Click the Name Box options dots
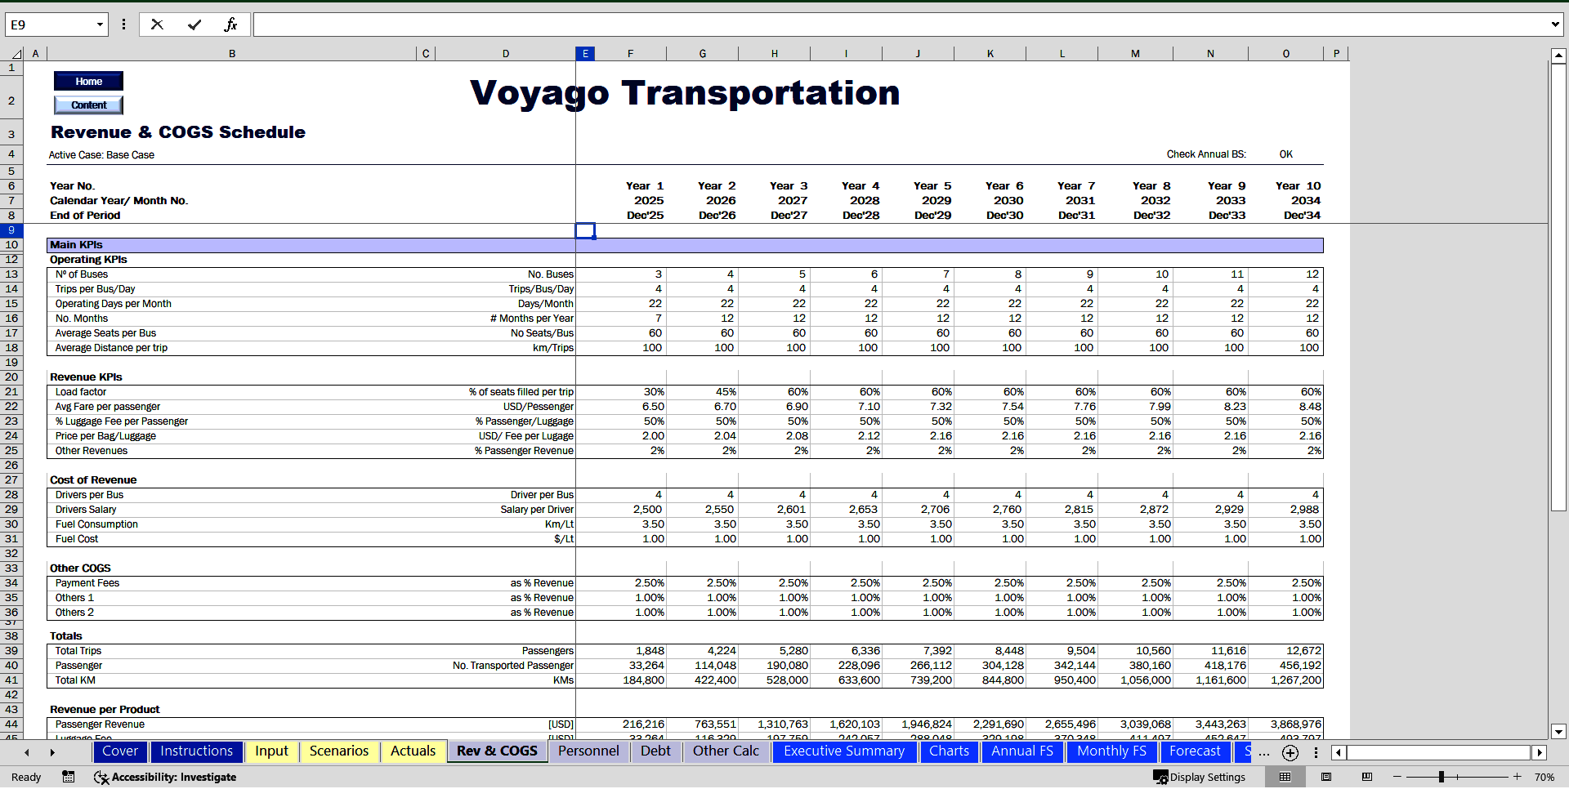The height and width of the screenshot is (789, 1569). (x=123, y=25)
